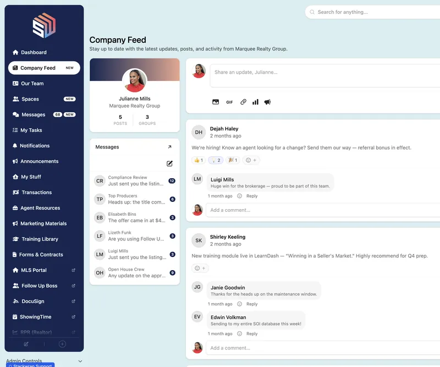Click the Marketing Materials icon

point(15,223)
